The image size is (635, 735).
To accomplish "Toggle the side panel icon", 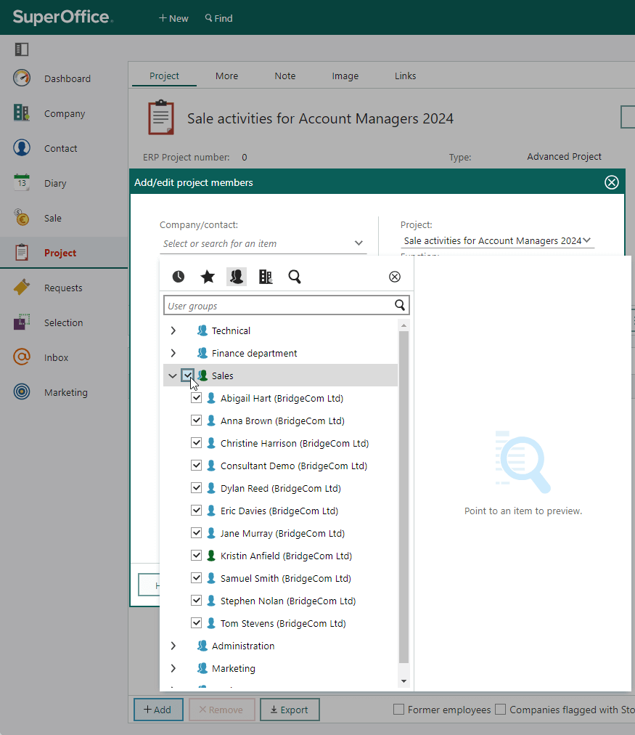I will [22, 49].
